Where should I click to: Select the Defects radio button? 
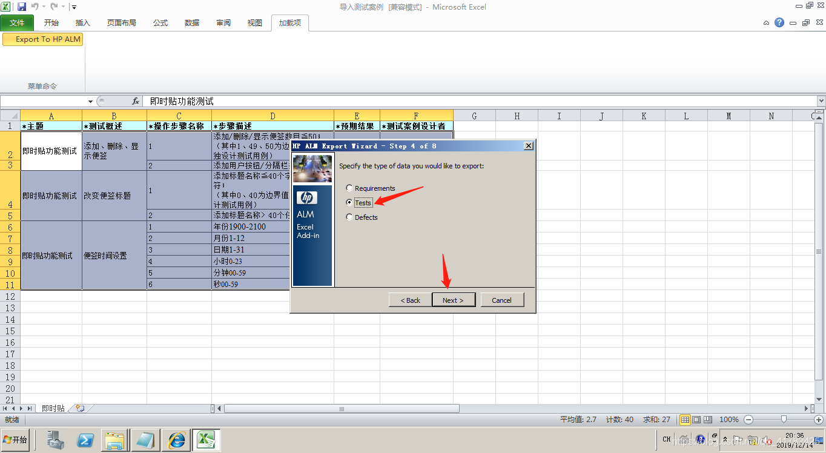tap(349, 217)
